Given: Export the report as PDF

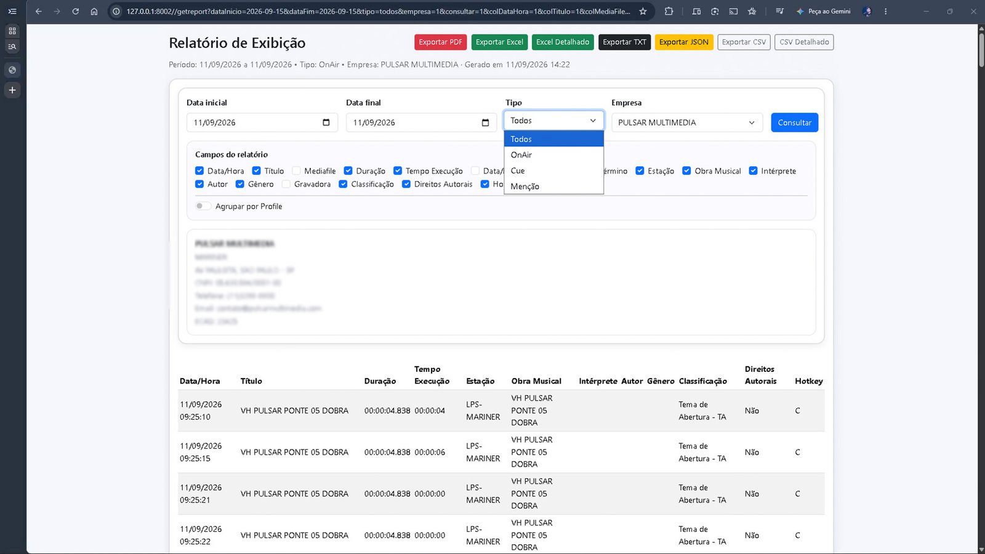Looking at the screenshot, I should pos(441,42).
